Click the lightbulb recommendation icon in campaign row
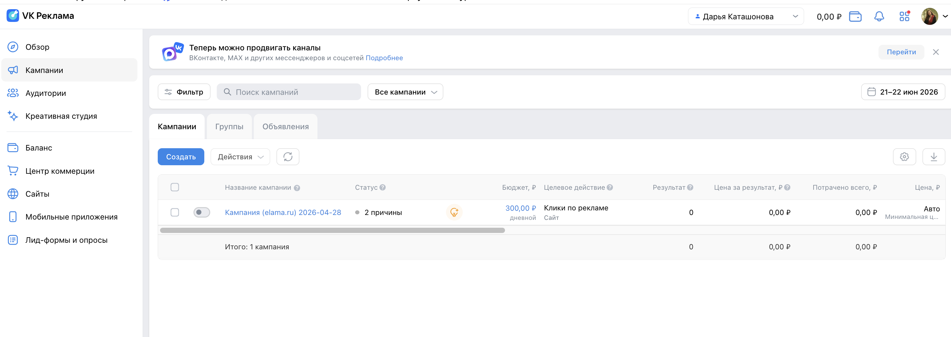Image resolution: width=951 pixels, height=337 pixels. [x=454, y=213]
